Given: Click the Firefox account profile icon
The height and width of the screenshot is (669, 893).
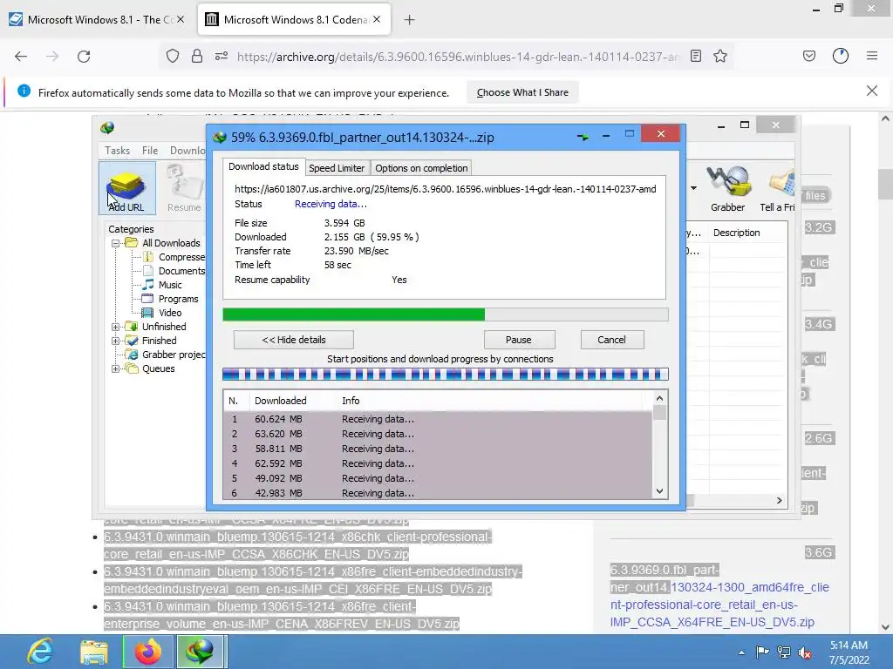Looking at the screenshot, I should coord(841,56).
